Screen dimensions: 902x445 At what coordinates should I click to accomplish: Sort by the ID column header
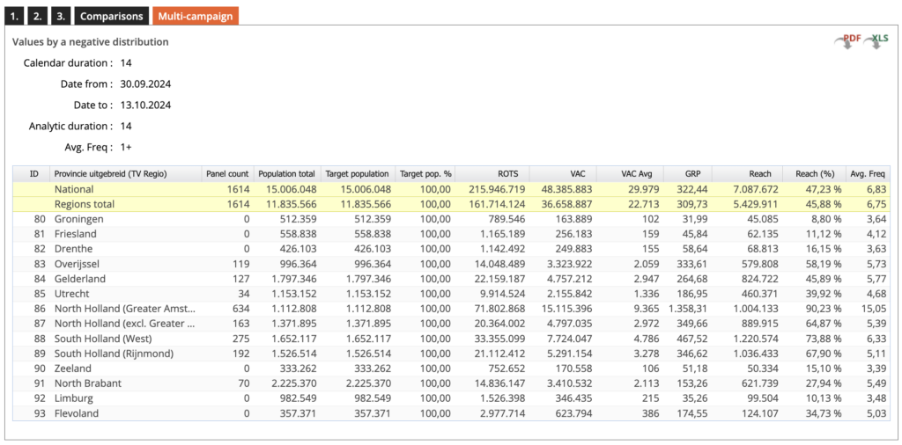click(33, 174)
